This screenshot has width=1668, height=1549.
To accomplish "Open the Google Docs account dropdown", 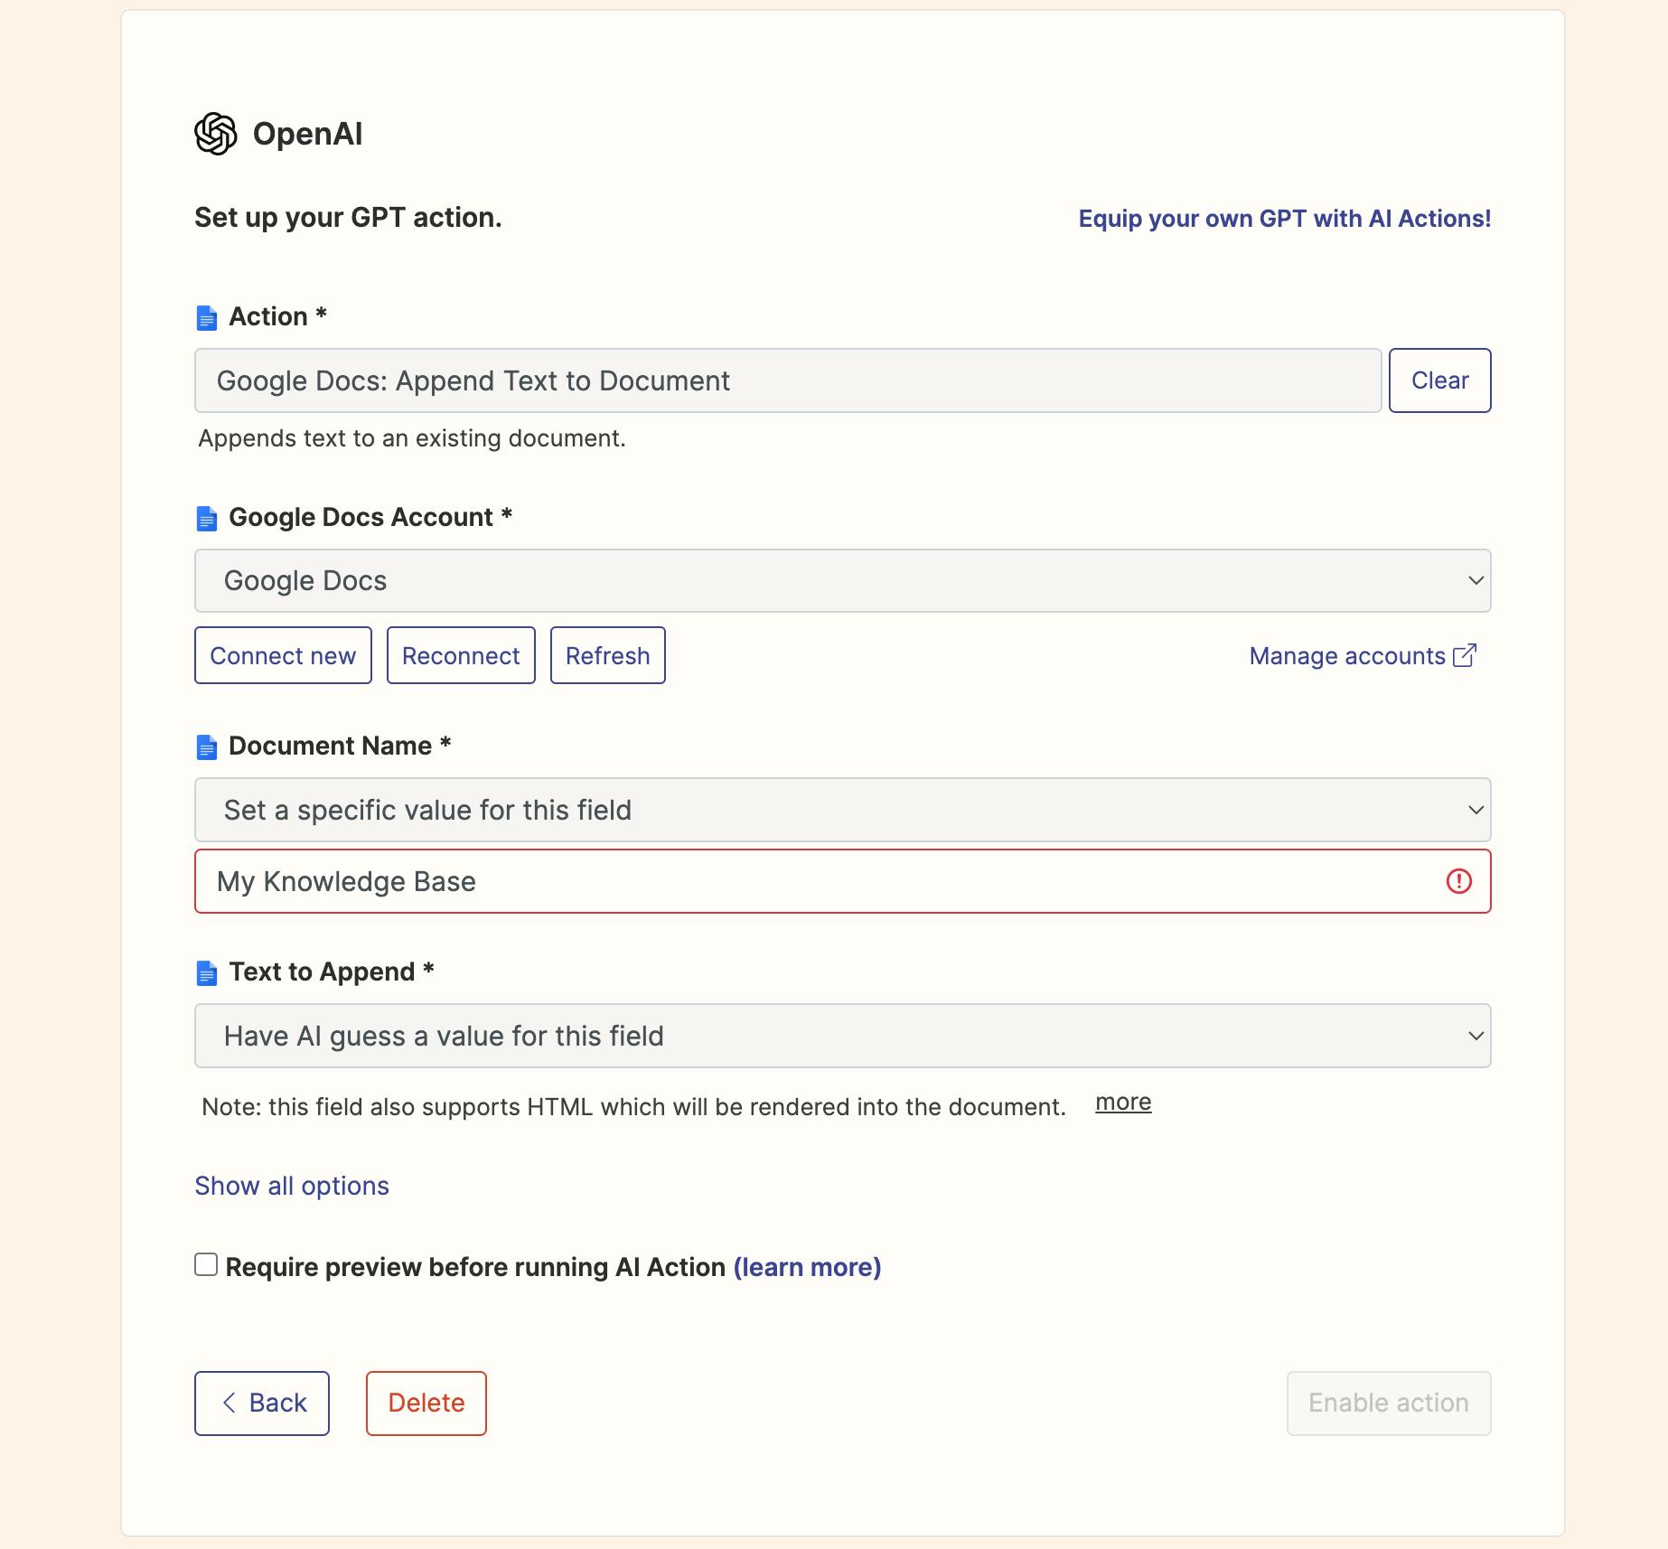I will [842, 580].
